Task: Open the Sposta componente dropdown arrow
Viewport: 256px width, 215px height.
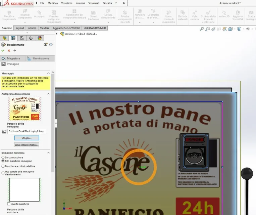Action: click(108, 23)
